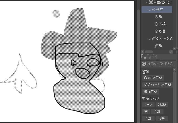178x123 pixels.
Task: Click the magnifier search icon
Action: [x=144, y=64]
